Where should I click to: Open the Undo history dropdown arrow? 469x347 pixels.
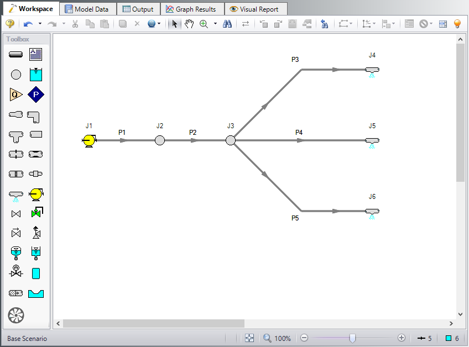click(40, 24)
